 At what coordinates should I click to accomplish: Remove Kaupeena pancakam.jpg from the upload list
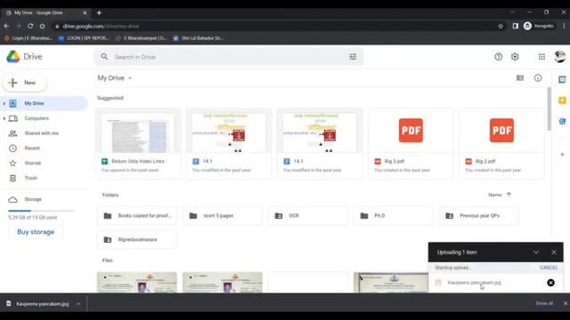550,283
